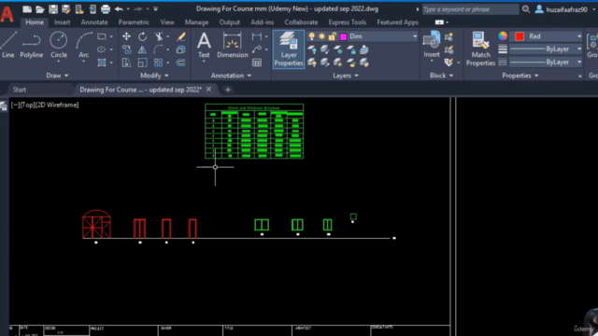
Task: Activate Match Properties tool
Action: pyautogui.click(x=480, y=49)
